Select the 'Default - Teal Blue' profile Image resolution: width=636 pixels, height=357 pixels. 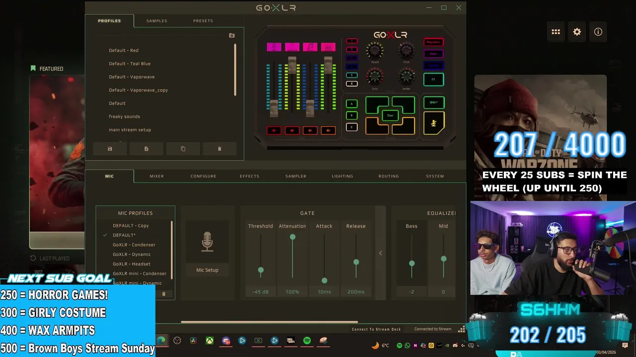click(x=130, y=63)
